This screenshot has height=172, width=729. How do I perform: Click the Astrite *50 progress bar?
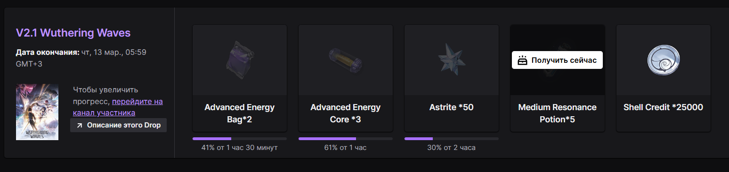coord(451,139)
